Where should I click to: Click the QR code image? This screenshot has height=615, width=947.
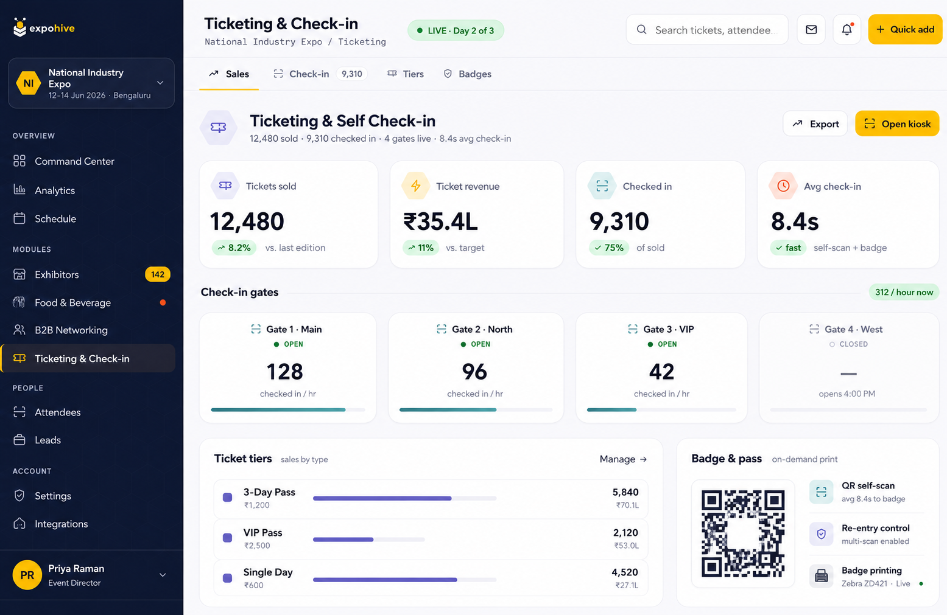point(743,533)
